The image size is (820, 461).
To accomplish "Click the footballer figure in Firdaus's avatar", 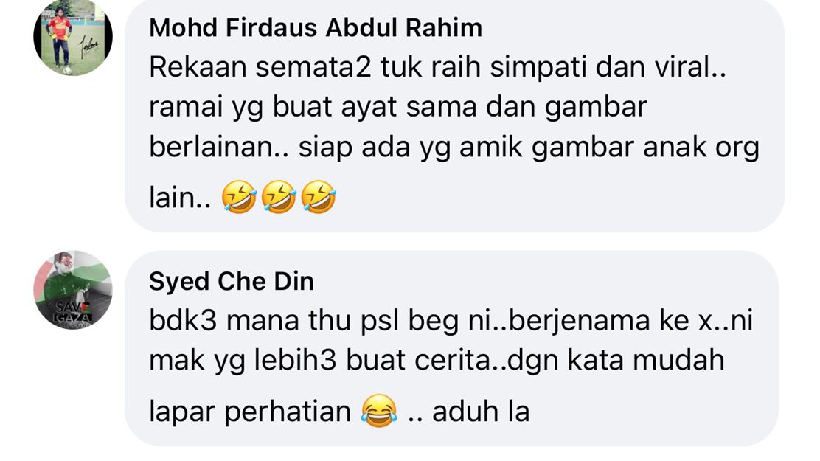I will point(59,41).
